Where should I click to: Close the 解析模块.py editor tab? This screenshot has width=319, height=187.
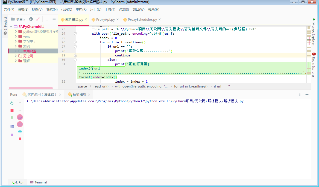[86, 19]
